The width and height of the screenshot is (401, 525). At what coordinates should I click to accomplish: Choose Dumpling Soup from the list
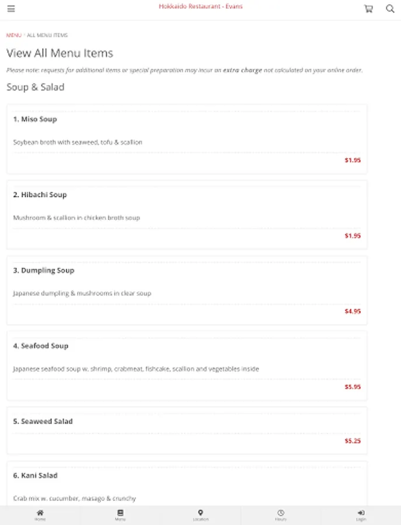tap(44, 271)
